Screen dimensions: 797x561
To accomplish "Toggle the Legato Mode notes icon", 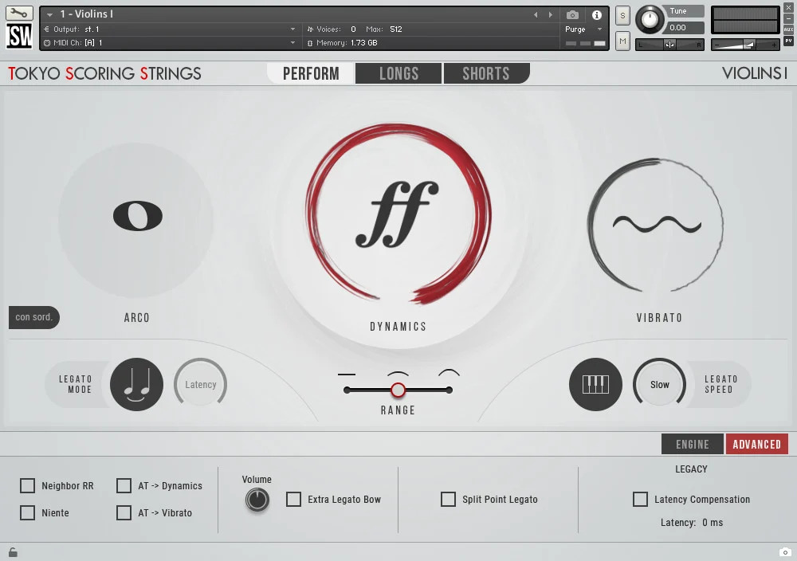I will [x=136, y=385].
